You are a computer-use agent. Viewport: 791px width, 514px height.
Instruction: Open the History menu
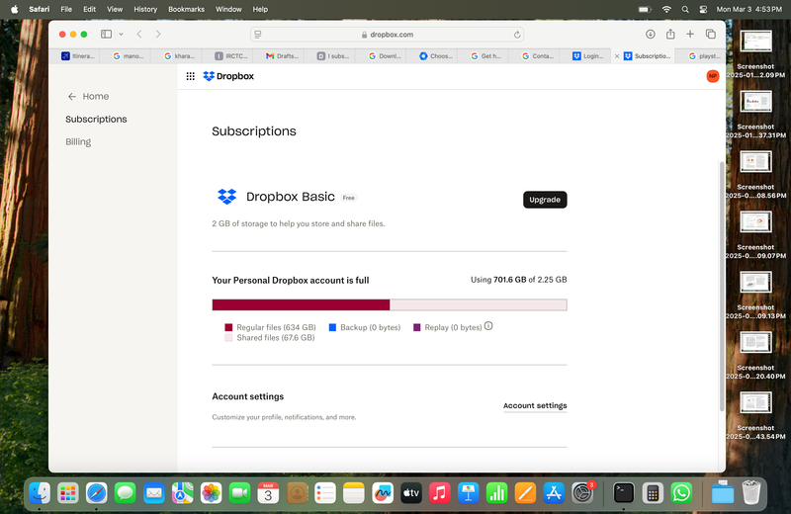pos(145,9)
